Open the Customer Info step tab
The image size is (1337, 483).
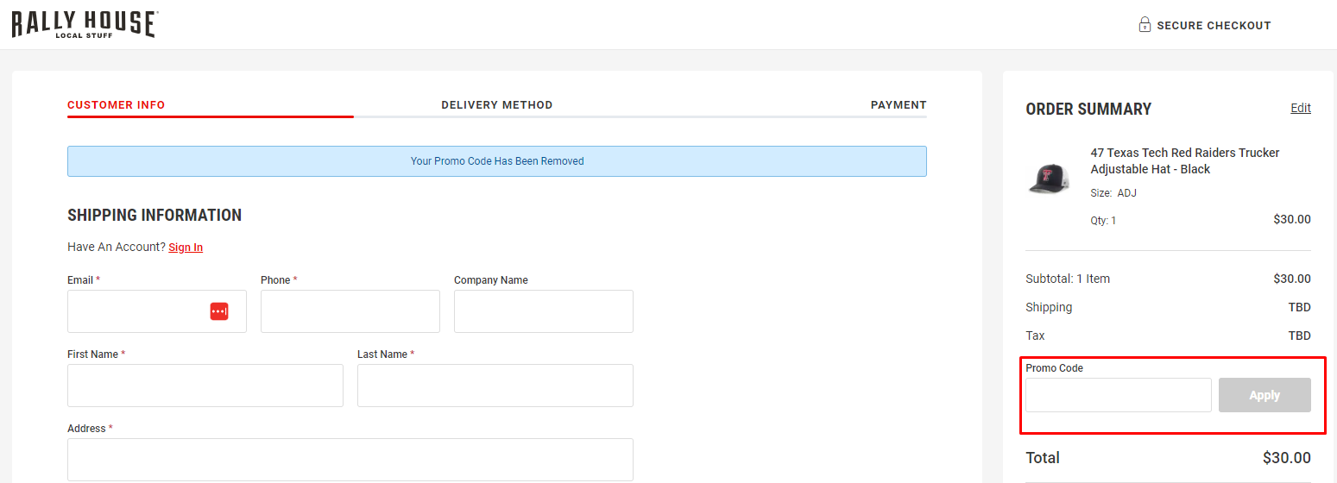[x=117, y=105]
